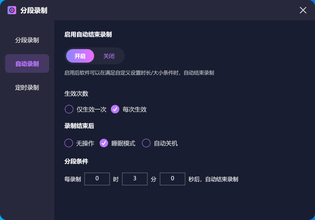The image size is (315, 220).
Task: Switch to the 分段录制 sidebar tab
Action: point(27,40)
